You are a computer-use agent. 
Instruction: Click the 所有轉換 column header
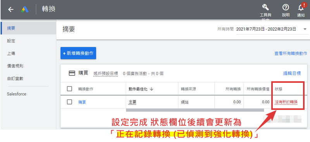click(x=233, y=89)
